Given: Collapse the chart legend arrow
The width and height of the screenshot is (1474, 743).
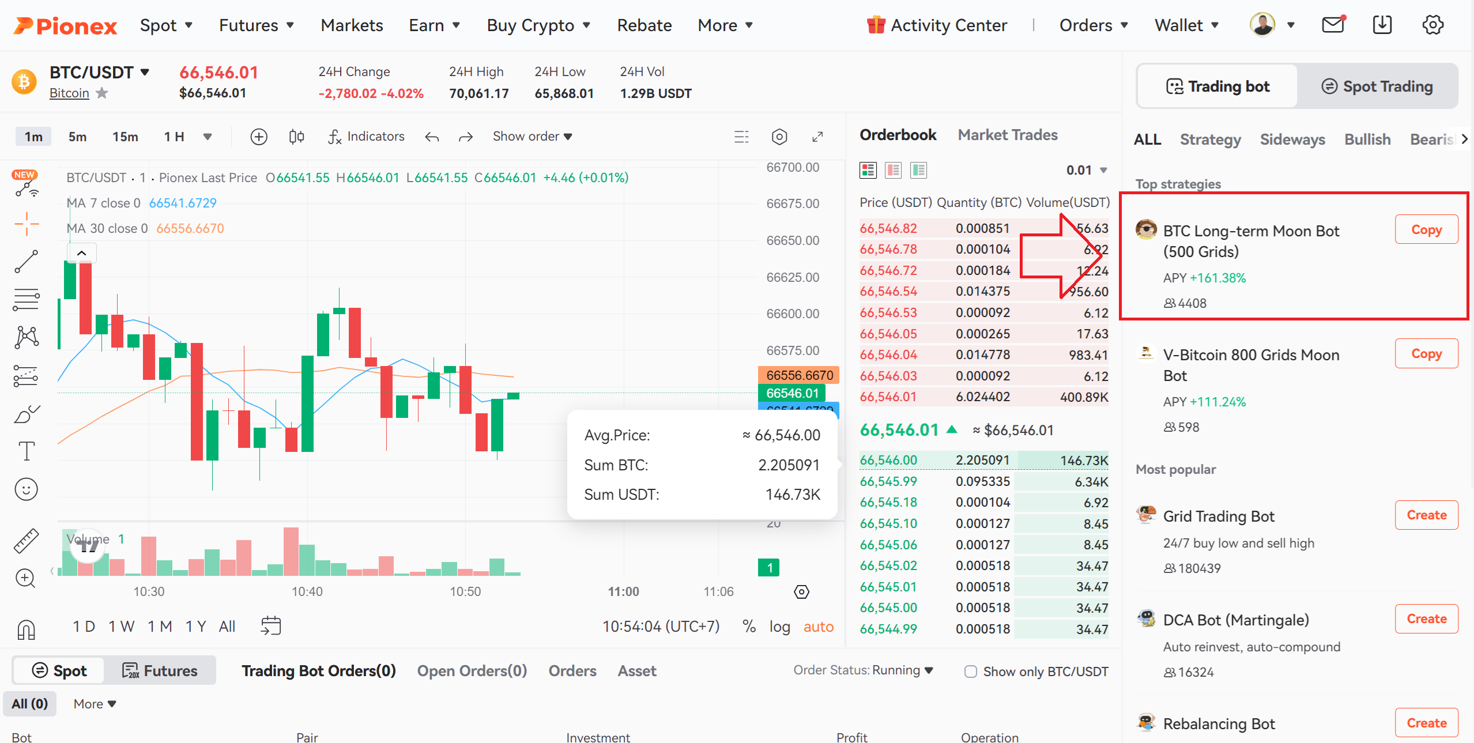Looking at the screenshot, I should click(82, 253).
